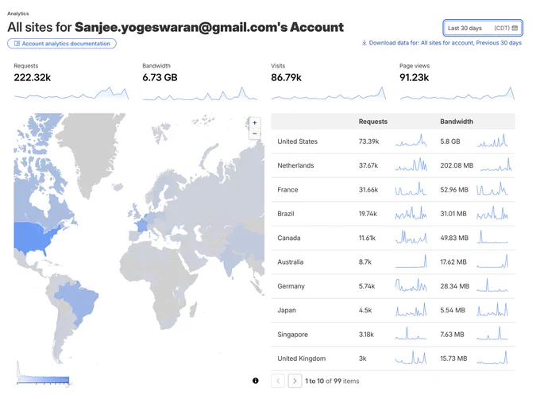The image size is (540, 399).
Task: Click the 49.83 MB bandwidth value
Action: [454, 238]
